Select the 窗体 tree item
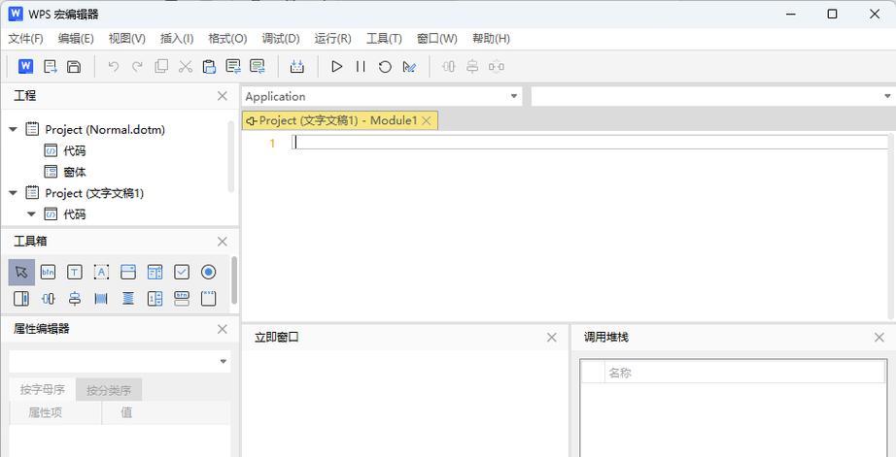Viewport: 896px width, 457px height. point(75,172)
